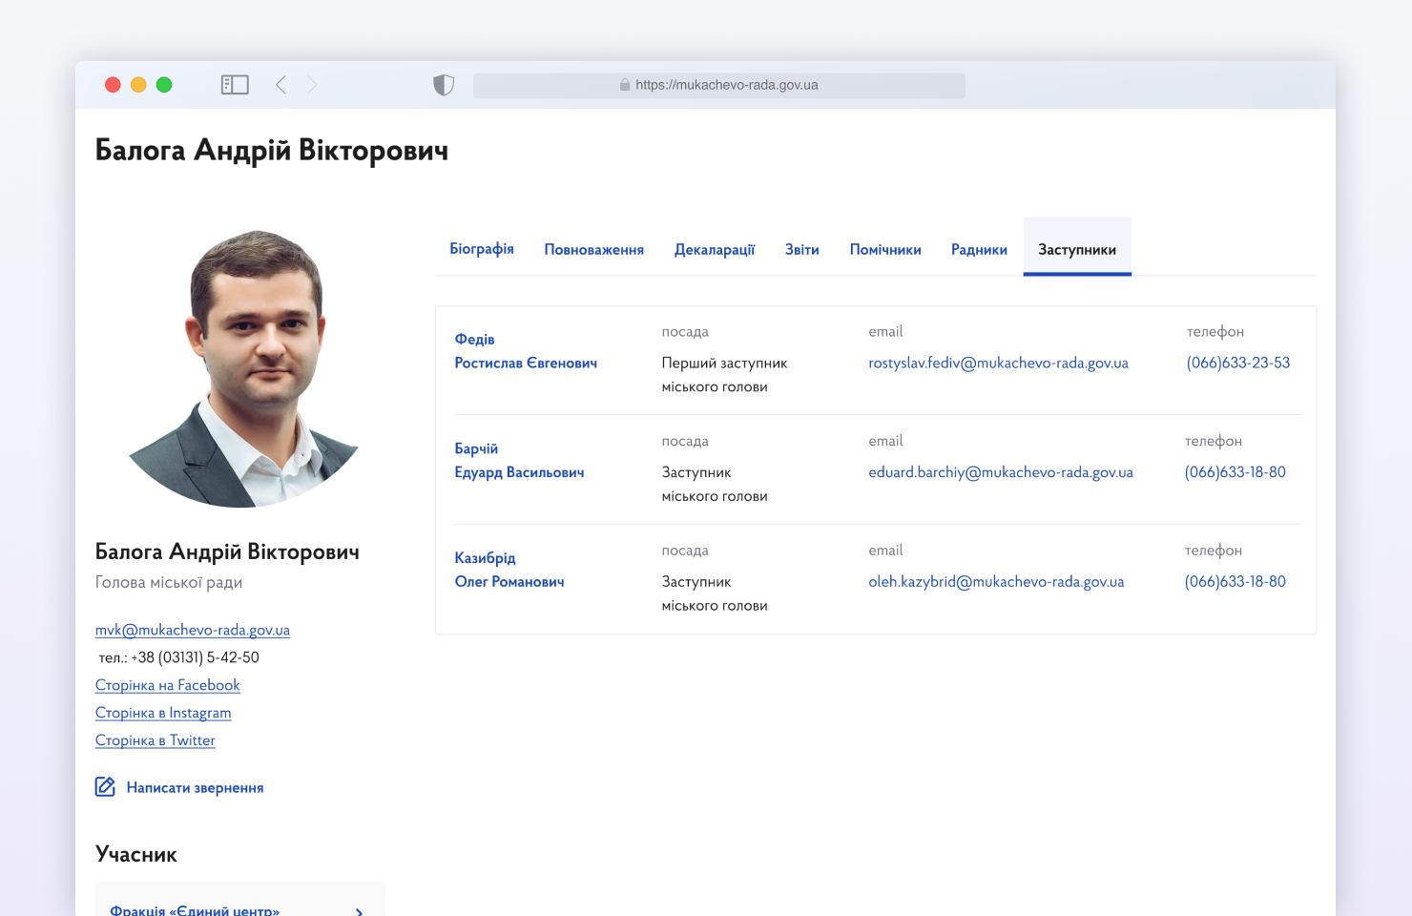This screenshot has height=916, width=1412.
Task: Click the тел.: +38 (03131) 5-42-50 text
Action: (x=179, y=657)
